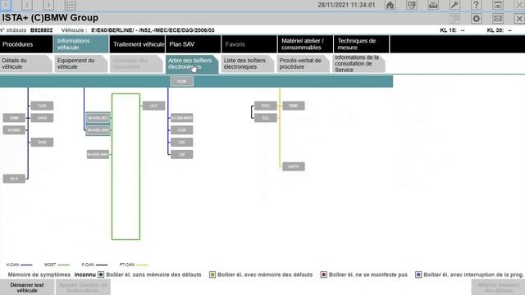Open settings gear icon
The image size is (525, 295).
476,18
